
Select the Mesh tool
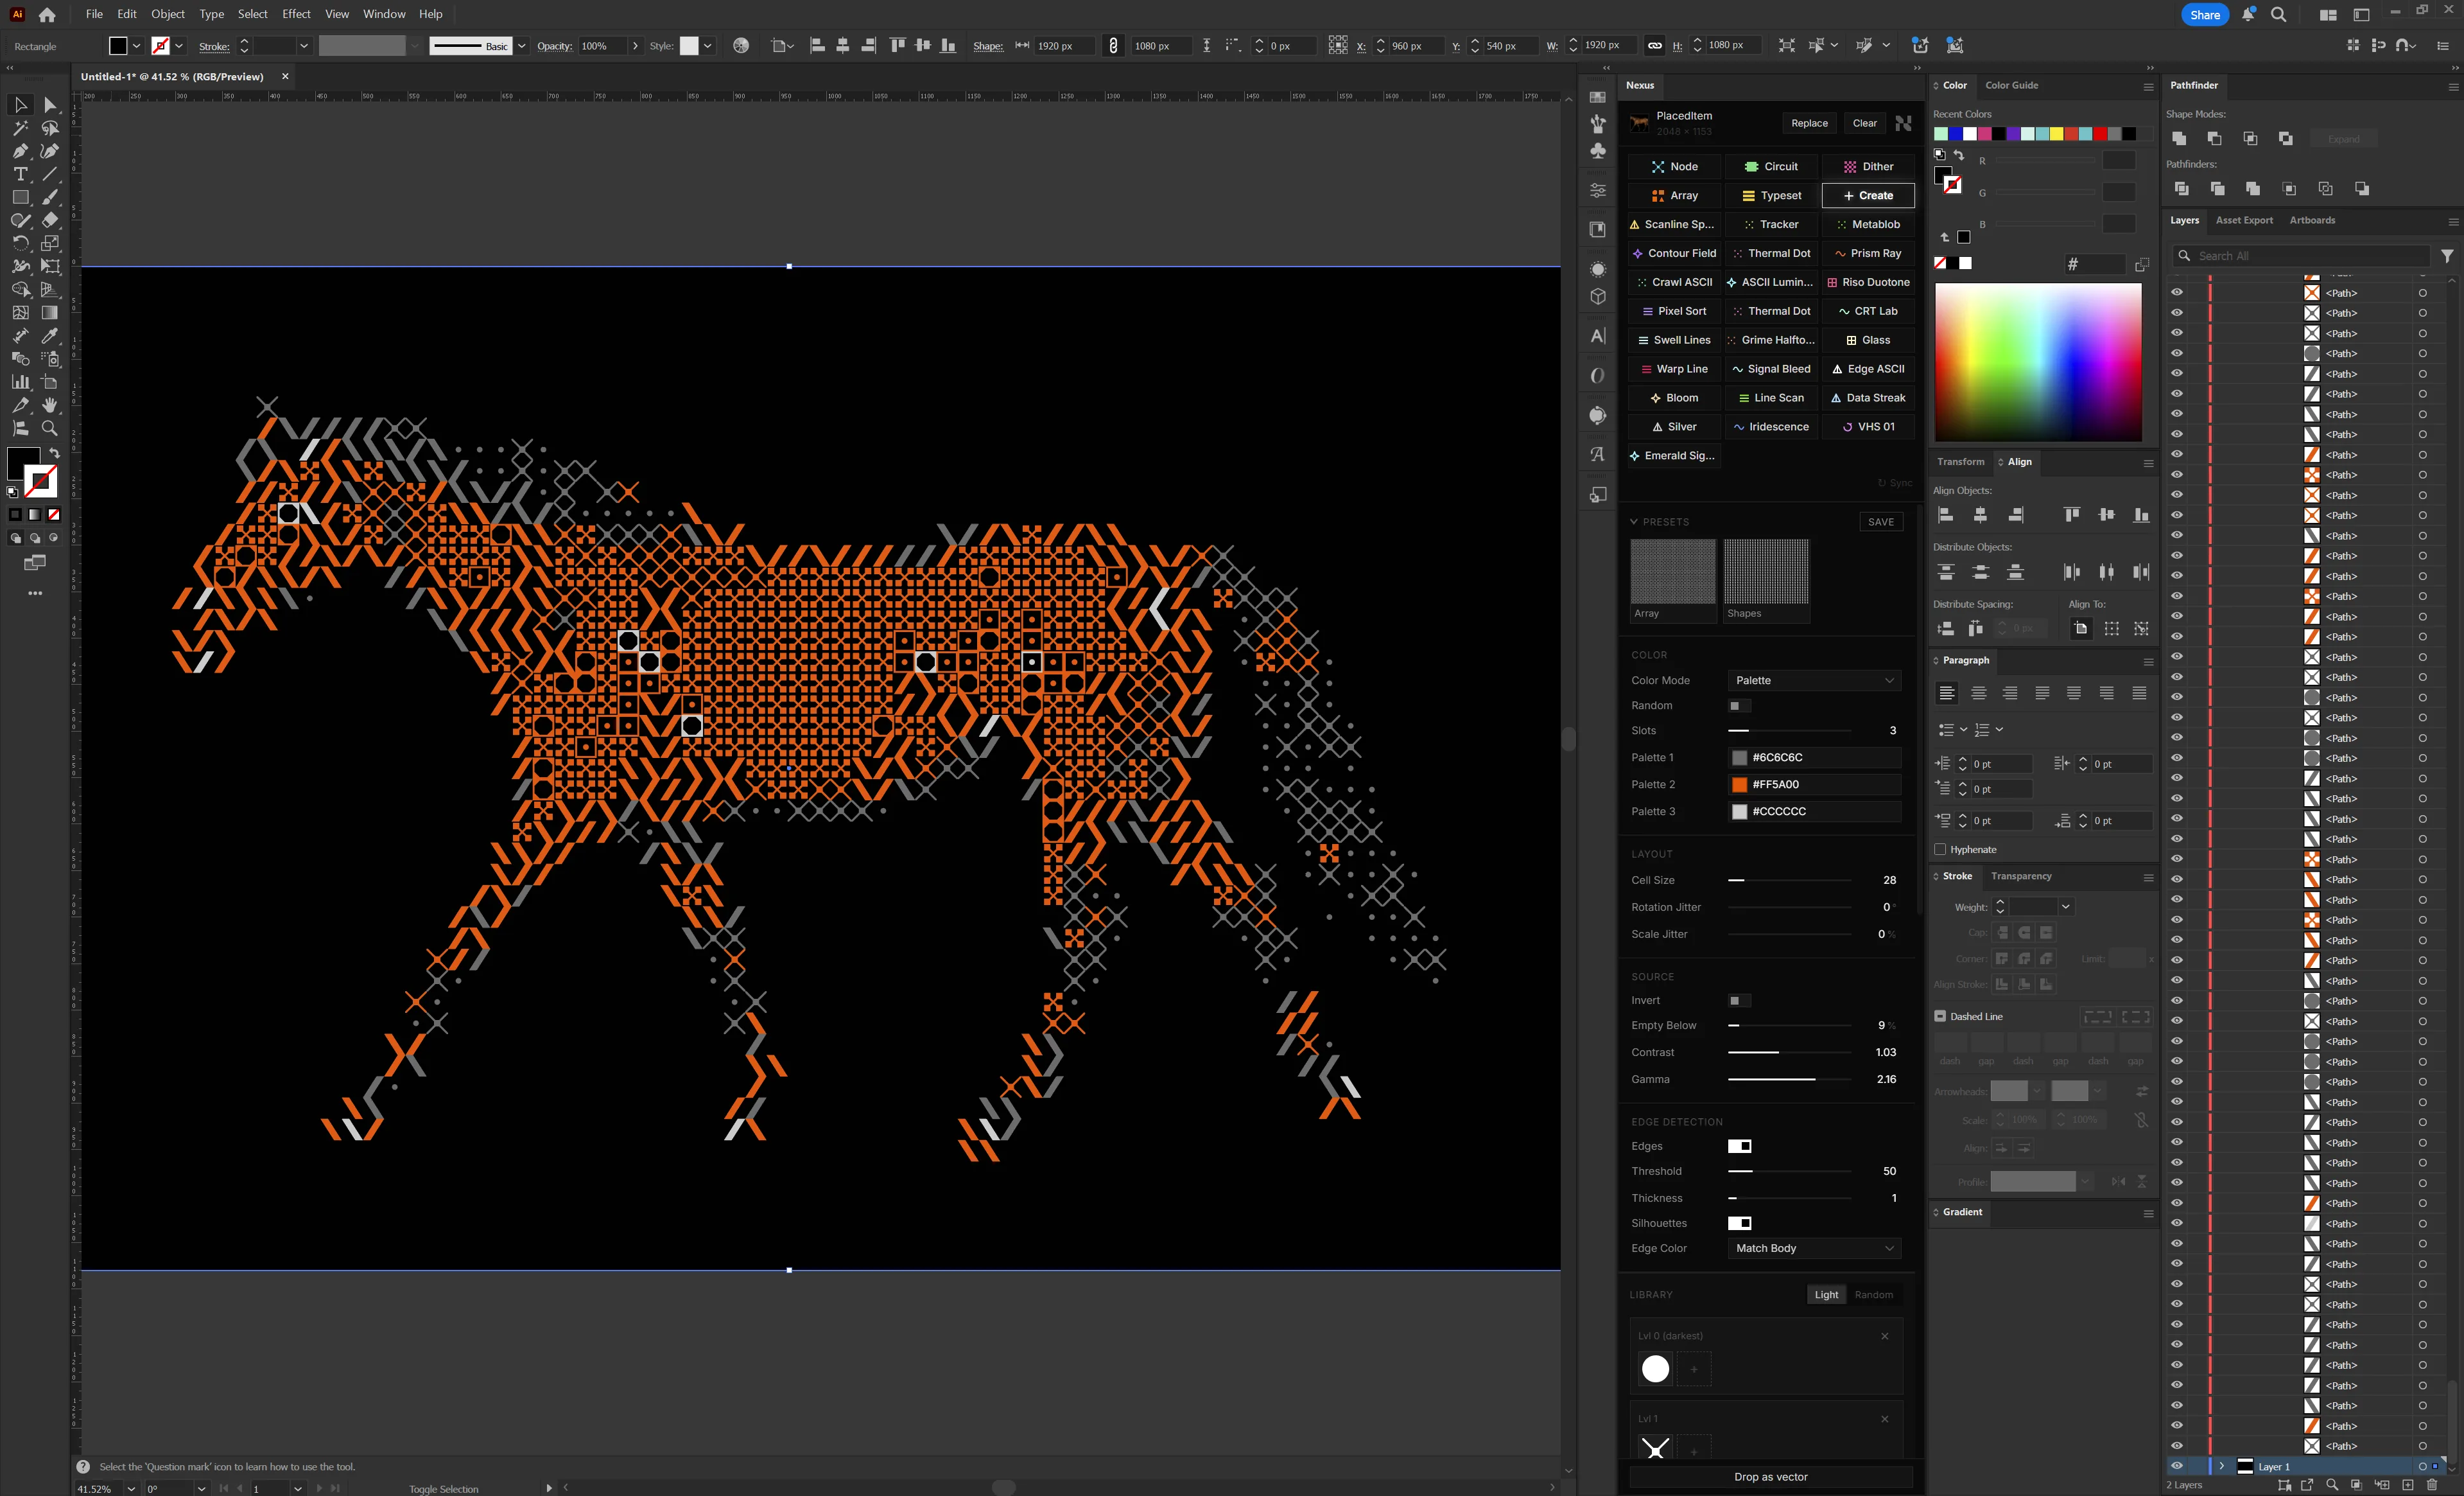pyautogui.click(x=20, y=312)
